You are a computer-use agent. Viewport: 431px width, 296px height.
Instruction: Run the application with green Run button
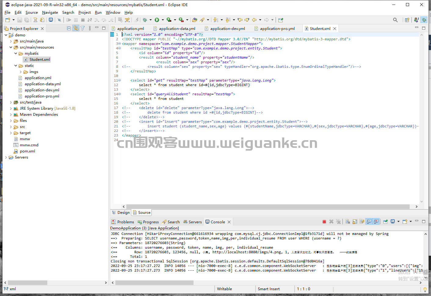157,20
